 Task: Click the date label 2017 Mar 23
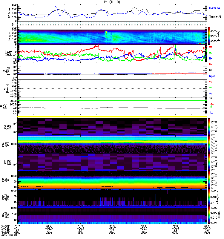tap(9, 235)
